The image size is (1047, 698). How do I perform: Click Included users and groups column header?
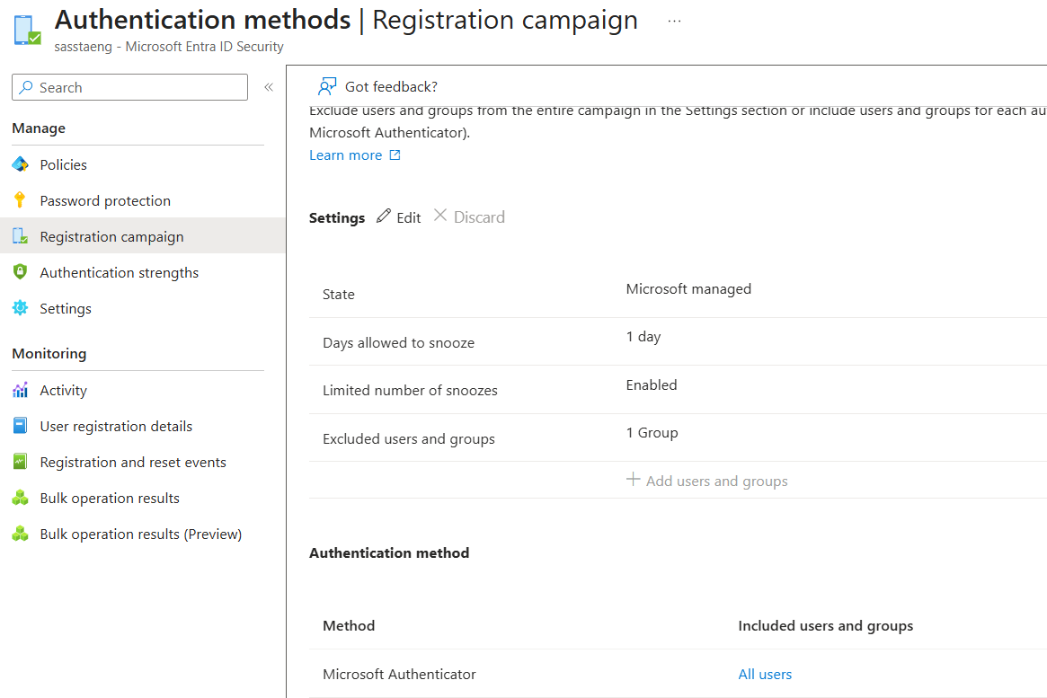click(x=825, y=626)
